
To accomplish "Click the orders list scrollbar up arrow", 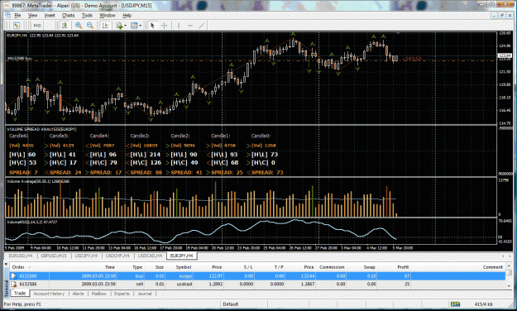I will pos(509,266).
